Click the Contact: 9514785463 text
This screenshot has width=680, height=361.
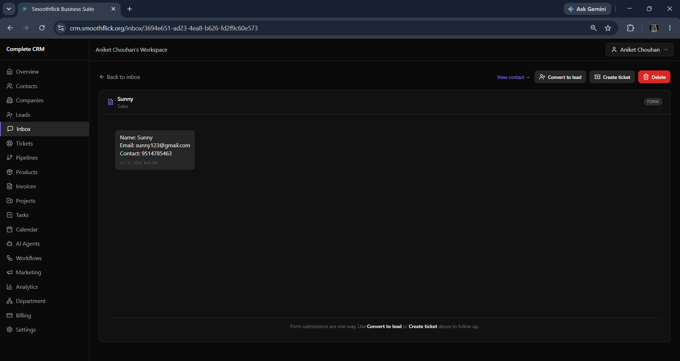click(146, 154)
